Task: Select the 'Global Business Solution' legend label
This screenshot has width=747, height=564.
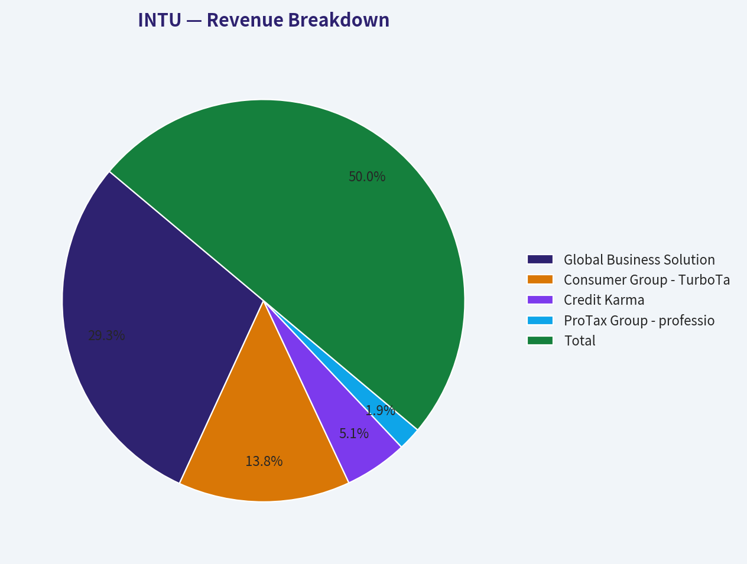Action: coord(639,260)
